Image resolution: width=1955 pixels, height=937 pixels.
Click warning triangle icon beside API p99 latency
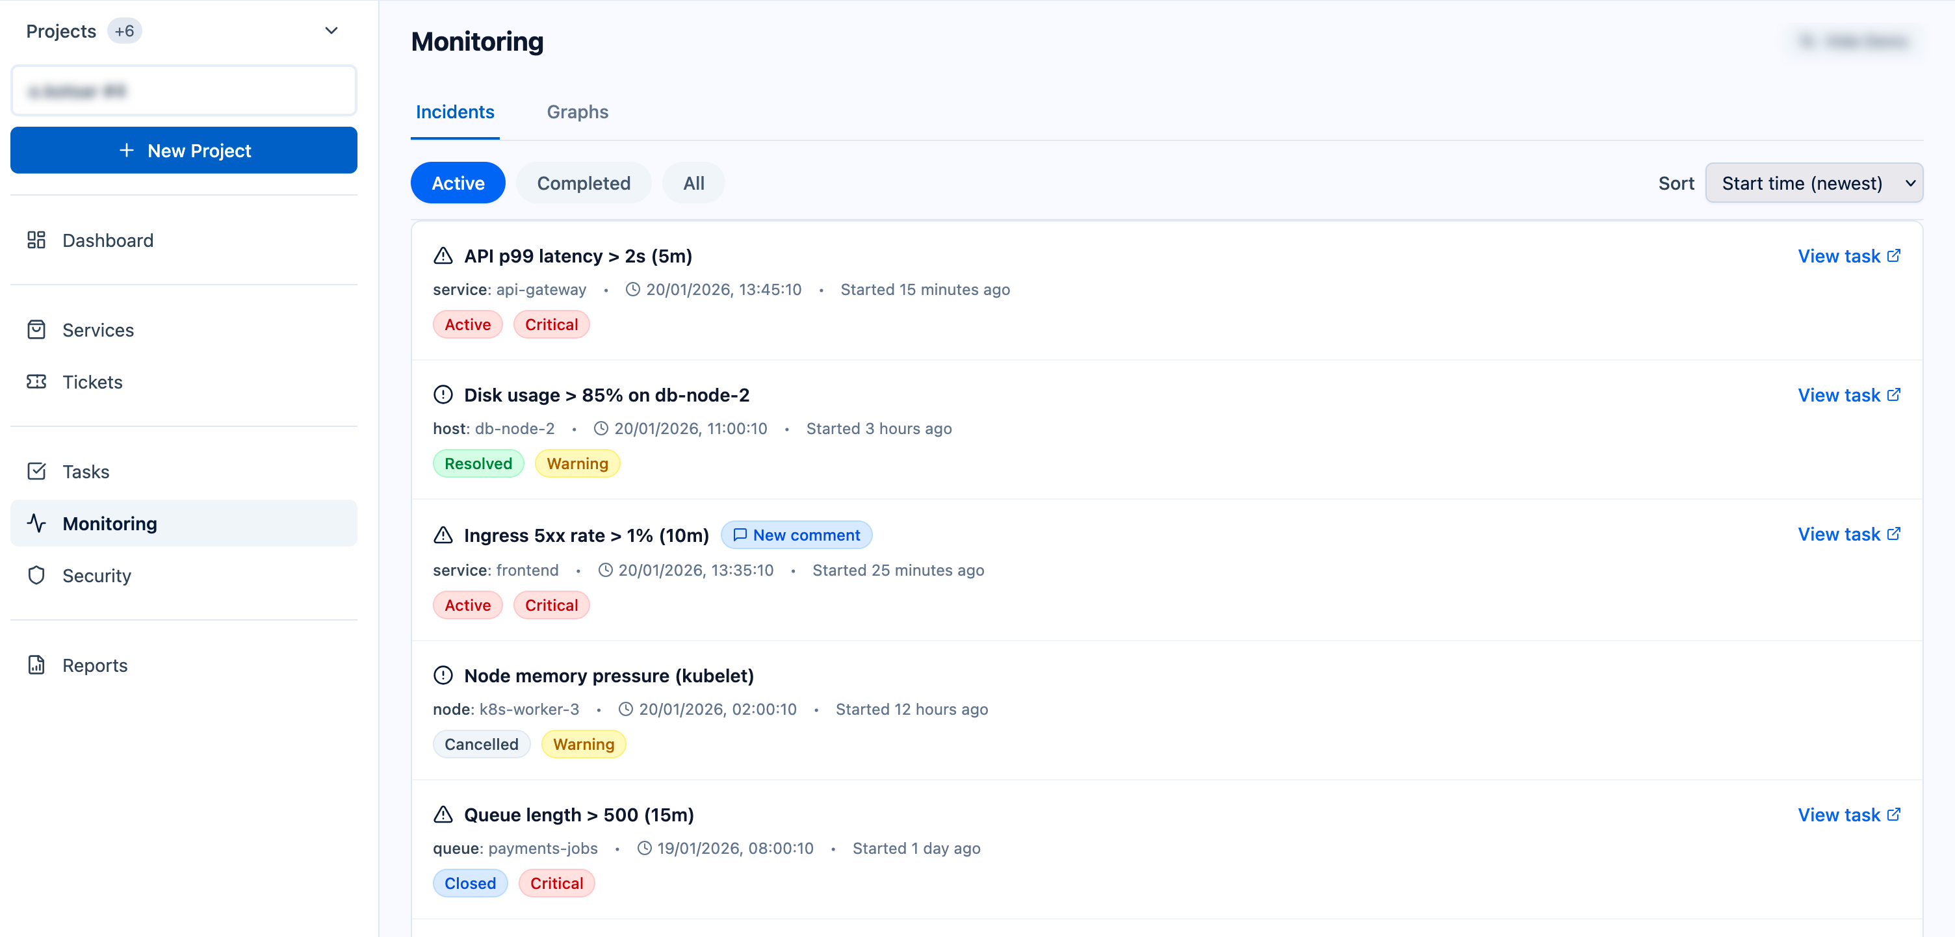[443, 257]
